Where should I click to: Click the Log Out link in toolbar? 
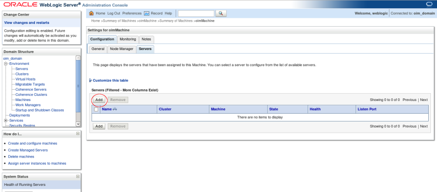point(114,13)
